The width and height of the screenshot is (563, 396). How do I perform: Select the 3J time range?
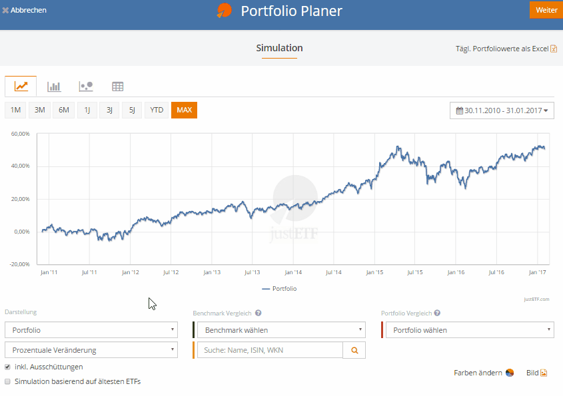109,110
